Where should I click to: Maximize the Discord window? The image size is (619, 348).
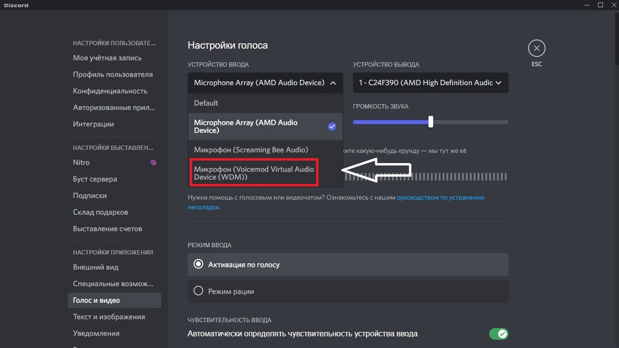600,5
